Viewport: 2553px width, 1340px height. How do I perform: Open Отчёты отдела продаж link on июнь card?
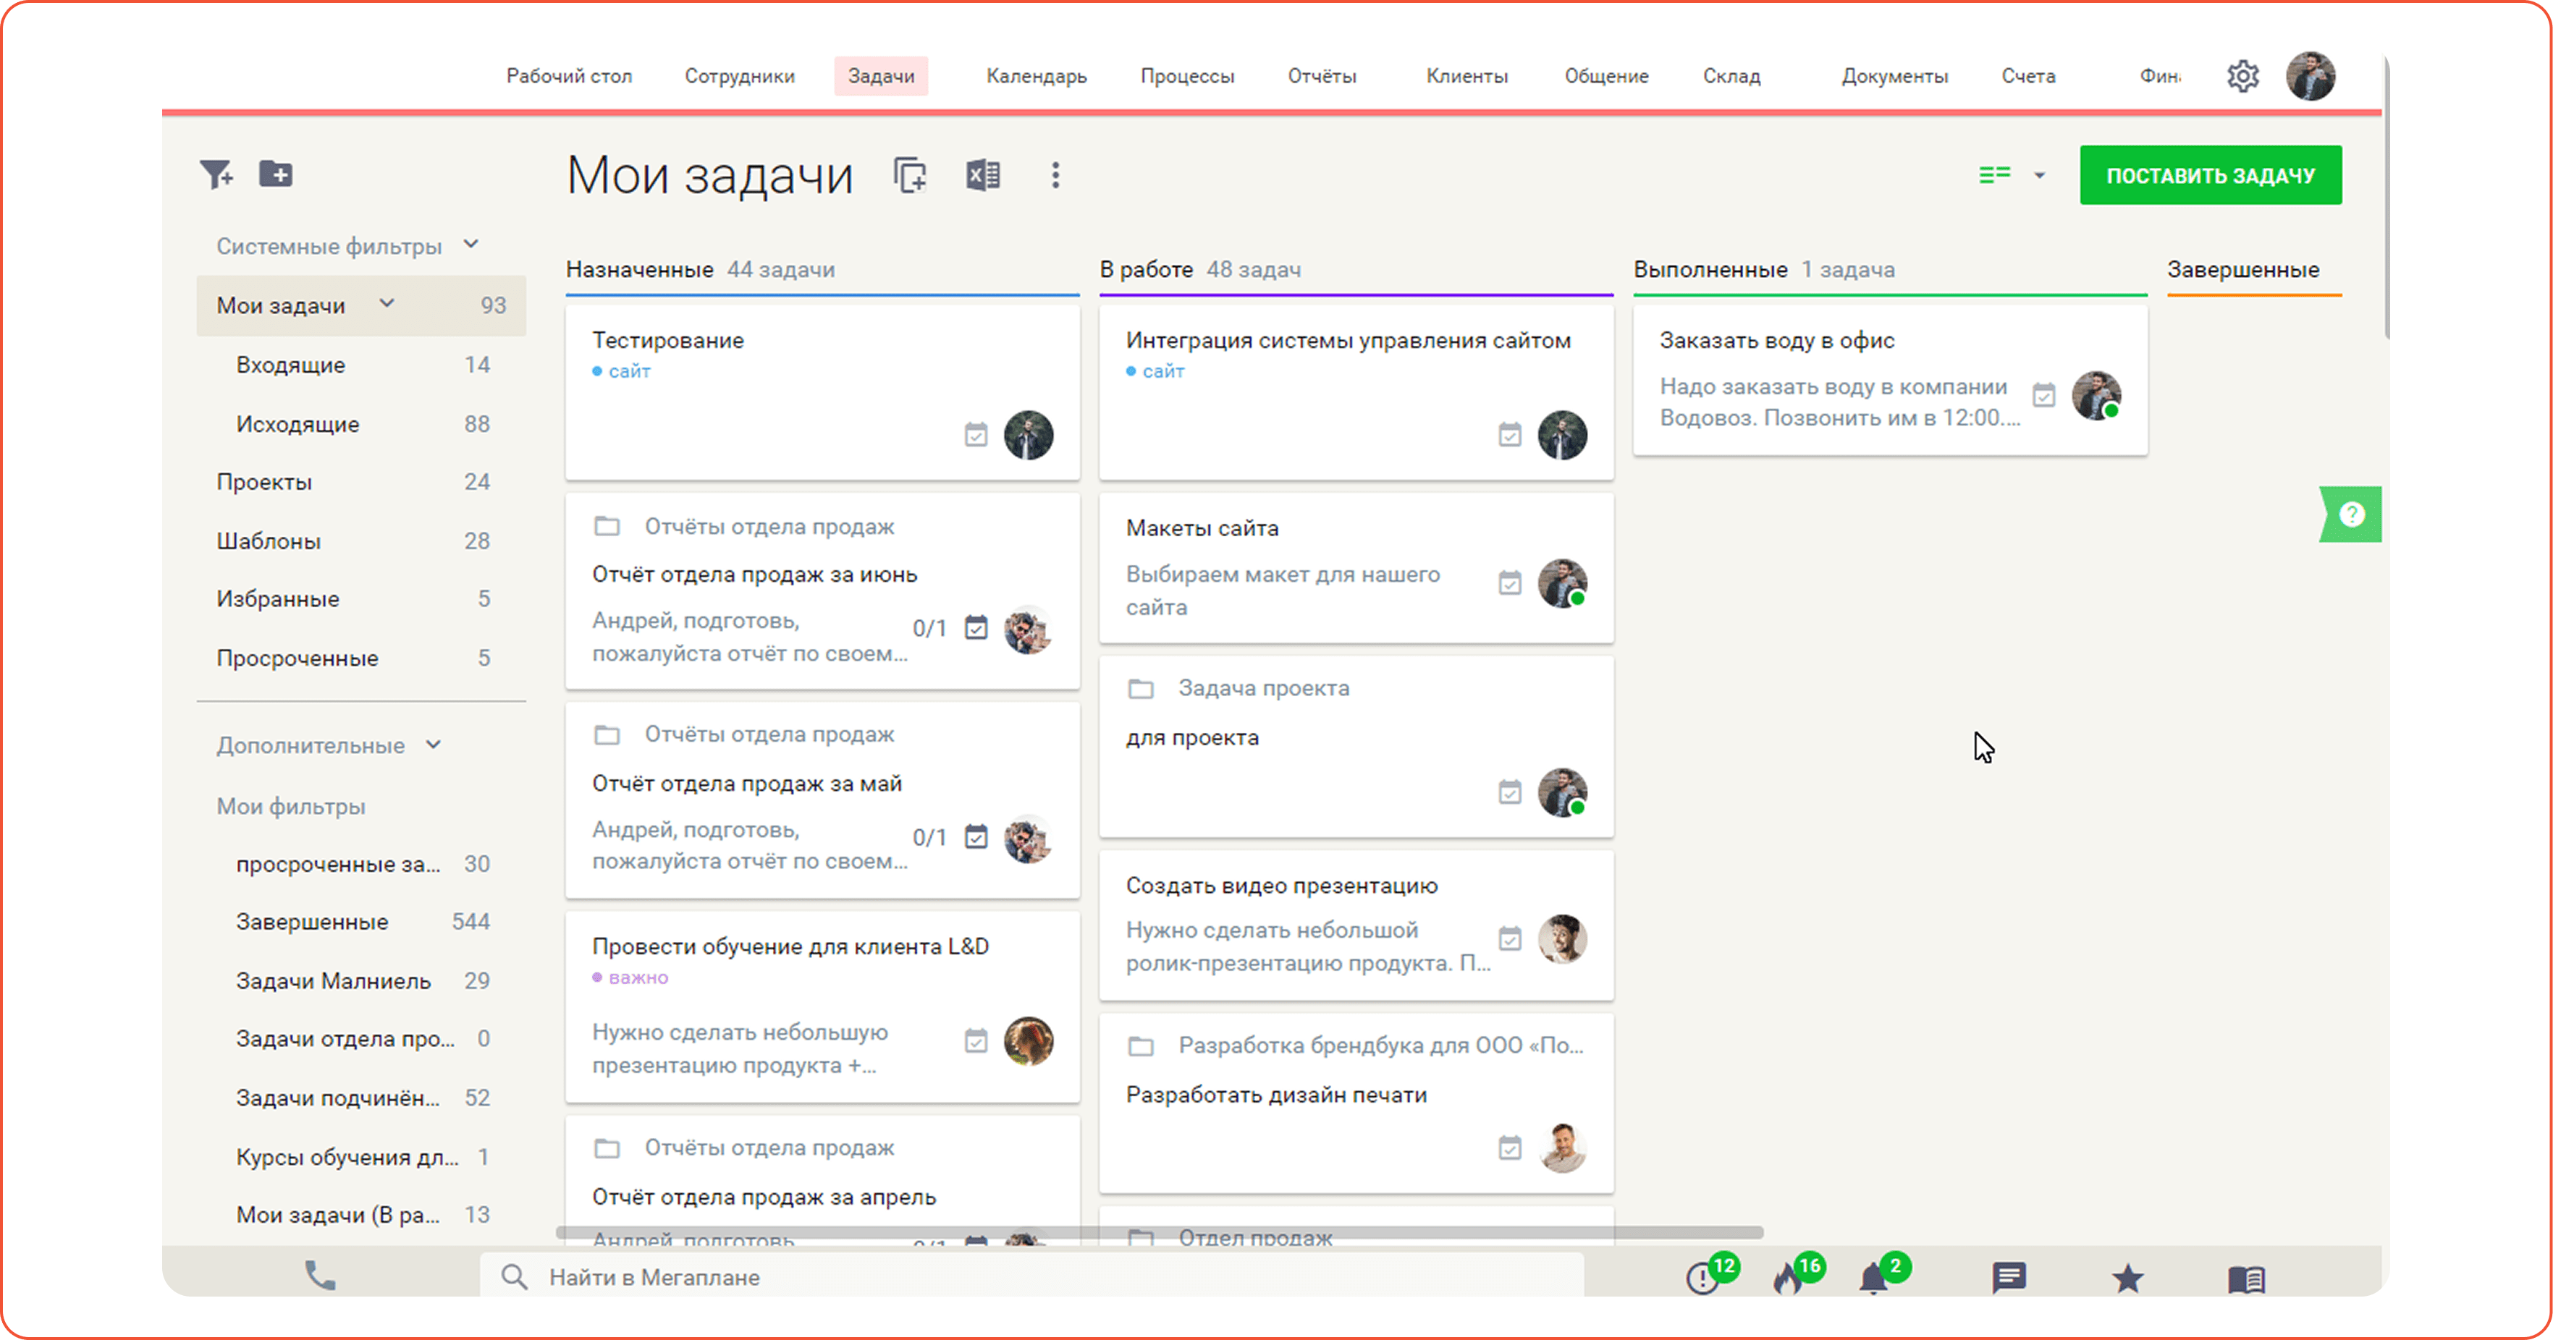point(769,527)
